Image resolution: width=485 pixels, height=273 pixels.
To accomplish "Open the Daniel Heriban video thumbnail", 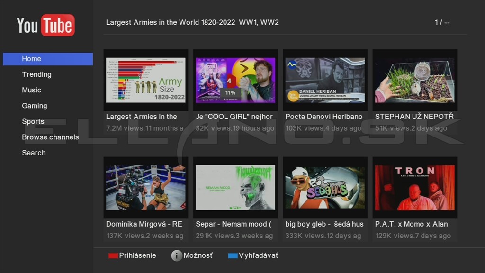I will point(325,80).
